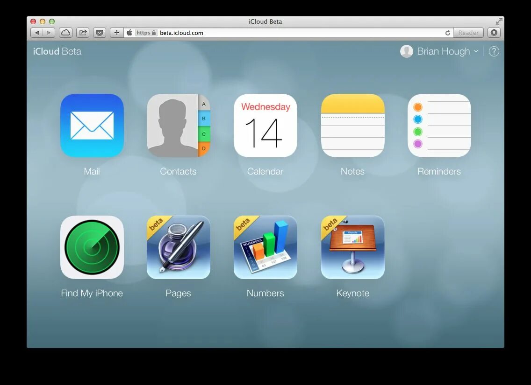This screenshot has height=385, width=531.
Task: Open the Keynote beta app icon
Action: click(x=352, y=247)
